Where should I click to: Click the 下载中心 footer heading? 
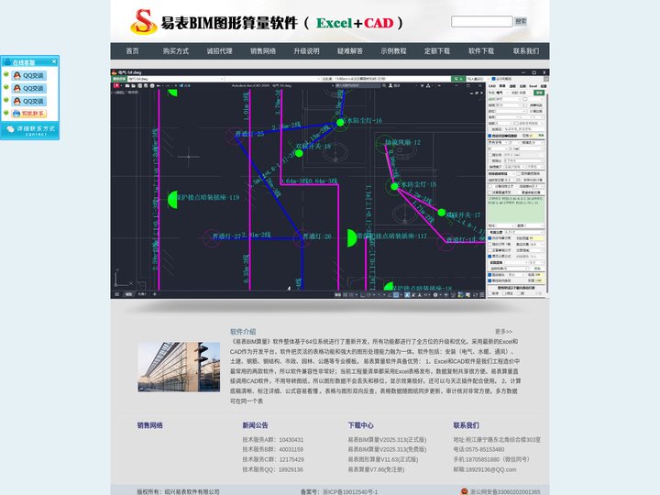point(361,425)
